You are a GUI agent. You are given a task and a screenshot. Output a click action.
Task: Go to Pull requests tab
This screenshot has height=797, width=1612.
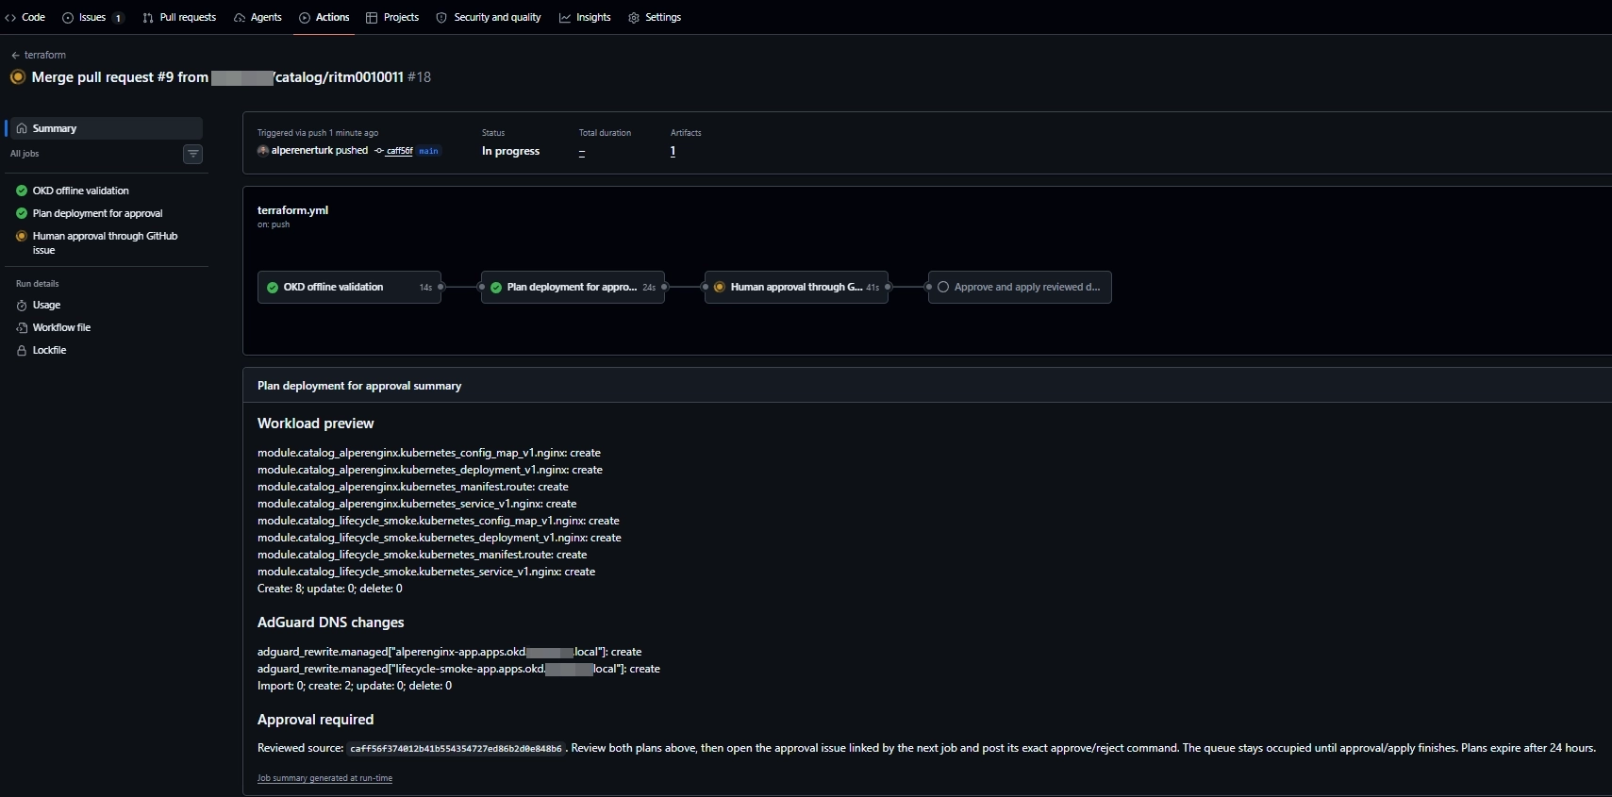(x=179, y=17)
